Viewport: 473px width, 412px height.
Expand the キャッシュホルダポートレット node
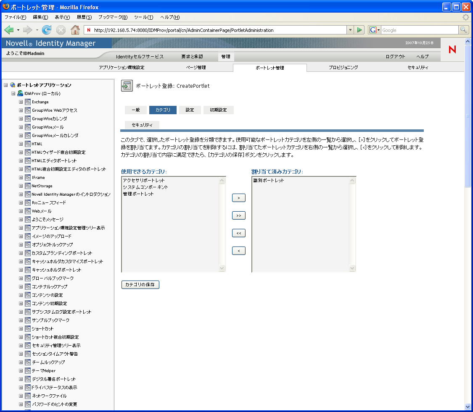tap(21, 270)
